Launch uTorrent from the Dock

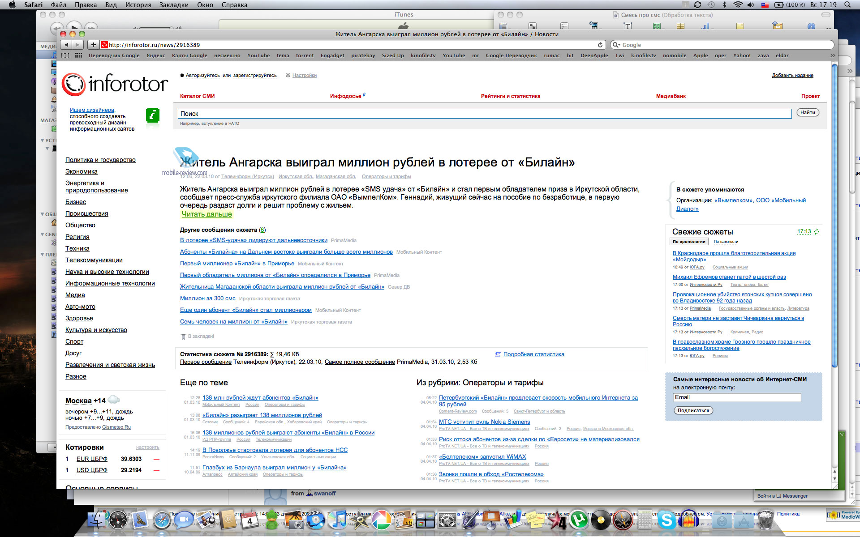tap(579, 520)
